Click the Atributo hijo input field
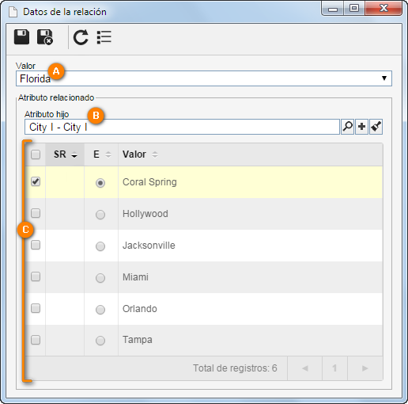This screenshot has width=408, height=404. [182, 127]
